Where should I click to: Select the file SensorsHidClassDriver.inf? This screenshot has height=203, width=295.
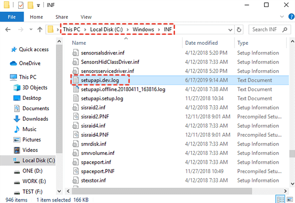[x=110, y=62]
